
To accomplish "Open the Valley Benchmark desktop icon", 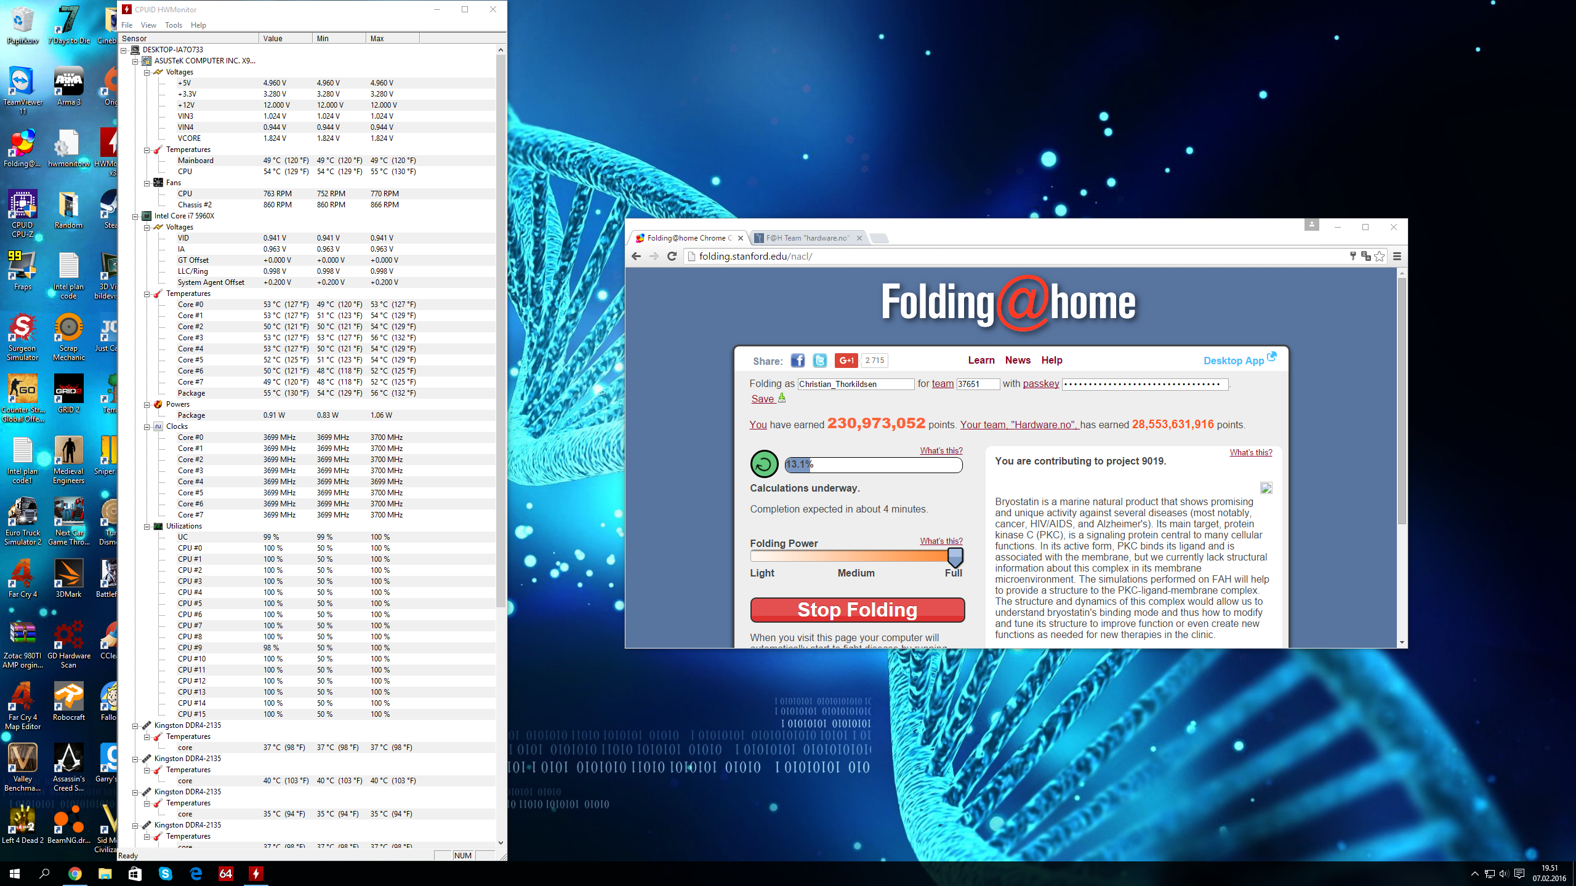I will [23, 767].
